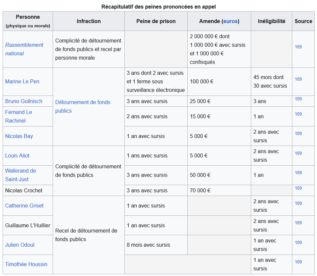The image size is (317, 276).
Task: Click the Inéligibilité column header
Action: 272,21
